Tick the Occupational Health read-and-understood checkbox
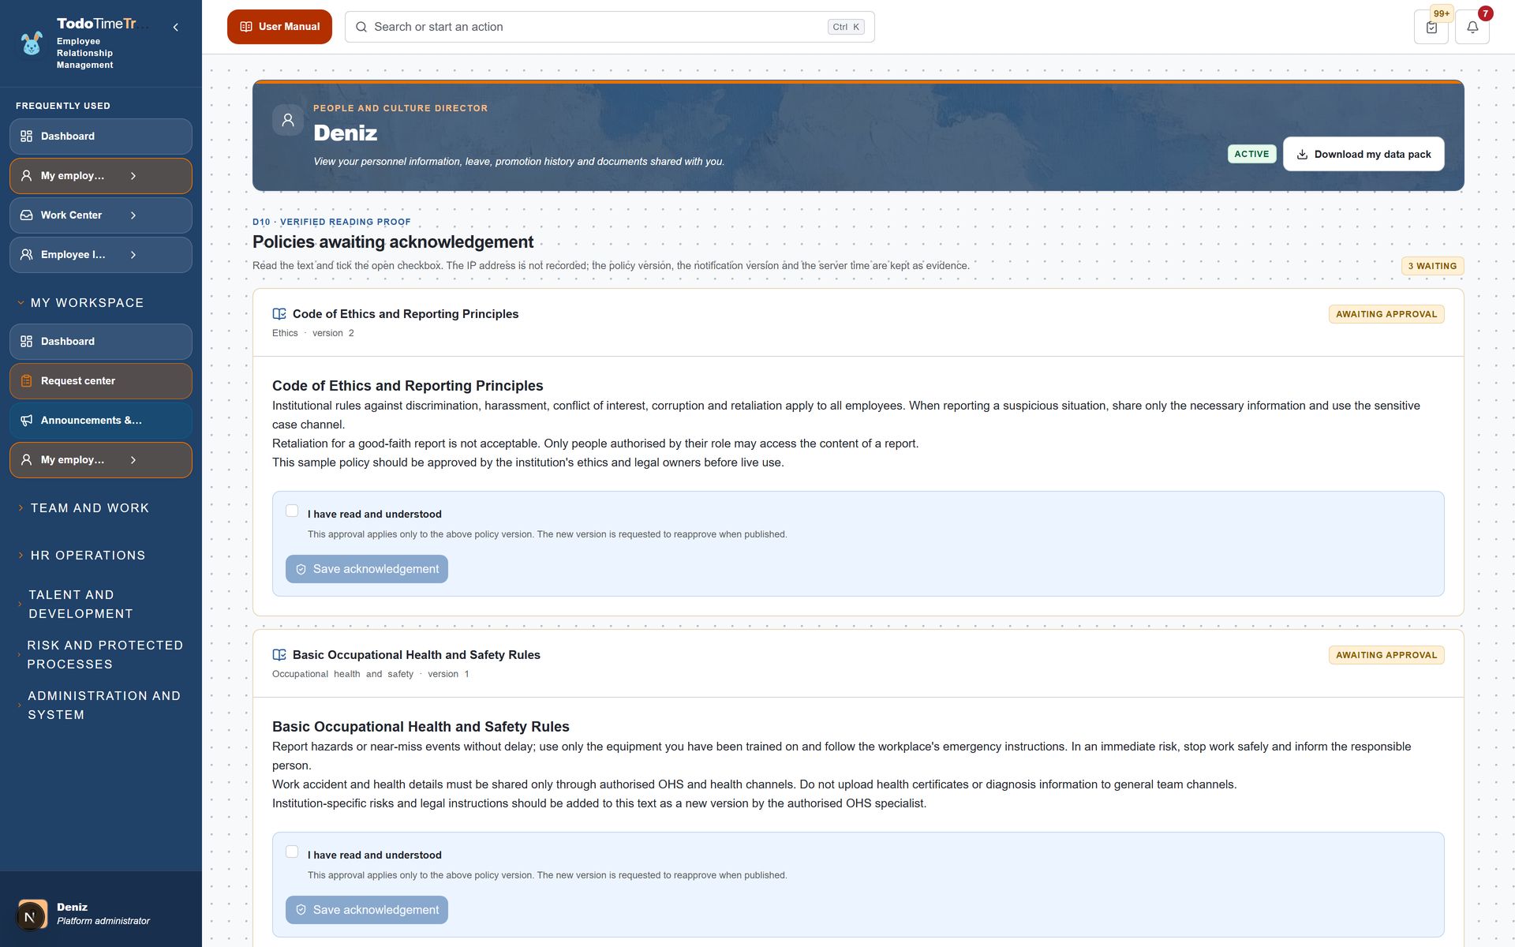The image size is (1515, 947). pos(292,852)
